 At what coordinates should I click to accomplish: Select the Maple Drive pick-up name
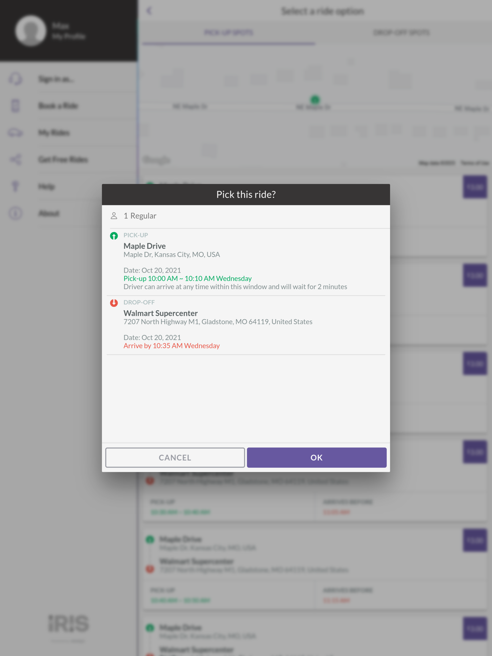[x=145, y=246]
